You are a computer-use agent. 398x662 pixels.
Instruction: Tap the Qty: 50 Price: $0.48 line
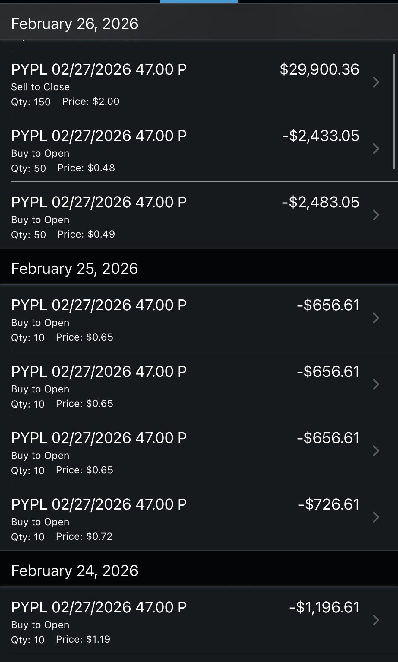(63, 168)
